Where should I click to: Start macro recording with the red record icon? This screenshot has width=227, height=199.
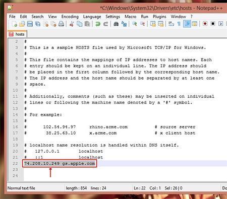[205, 24]
